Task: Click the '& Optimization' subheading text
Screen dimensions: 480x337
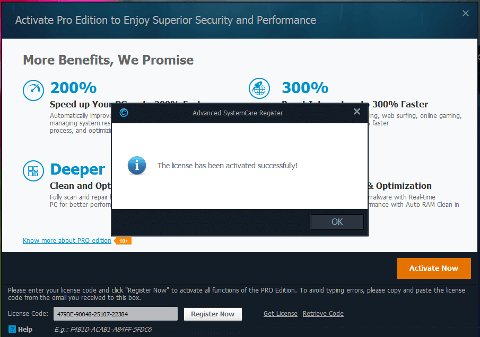Action: coord(400,186)
